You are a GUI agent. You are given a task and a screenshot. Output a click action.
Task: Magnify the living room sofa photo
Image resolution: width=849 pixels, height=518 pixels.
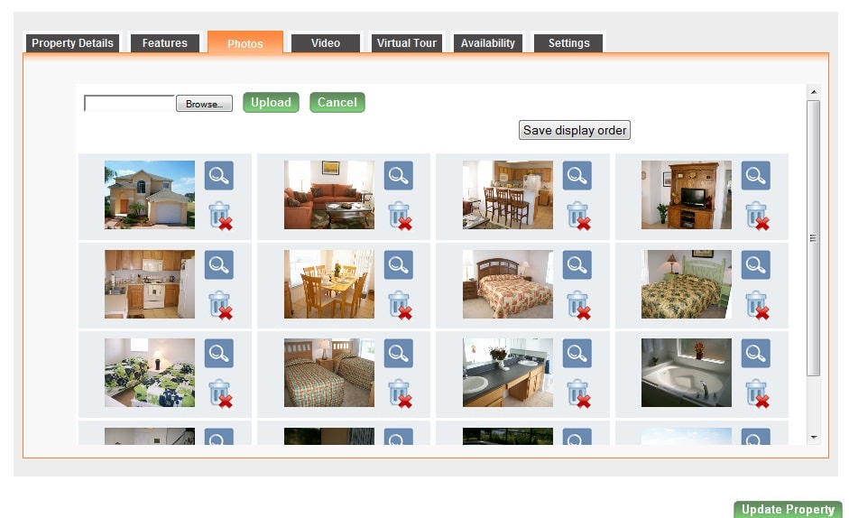point(399,176)
